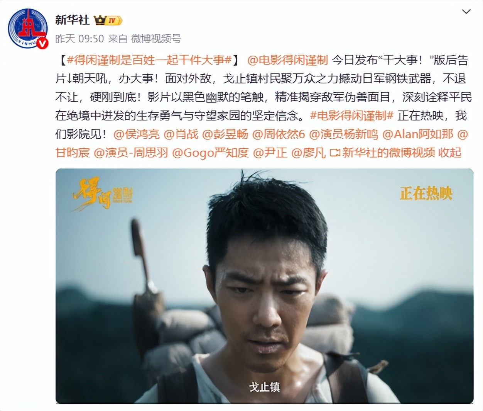The height and width of the screenshot is (411, 483).
Task: Open @侯鸿亮 profile mention
Action: (x=137, y=134)
